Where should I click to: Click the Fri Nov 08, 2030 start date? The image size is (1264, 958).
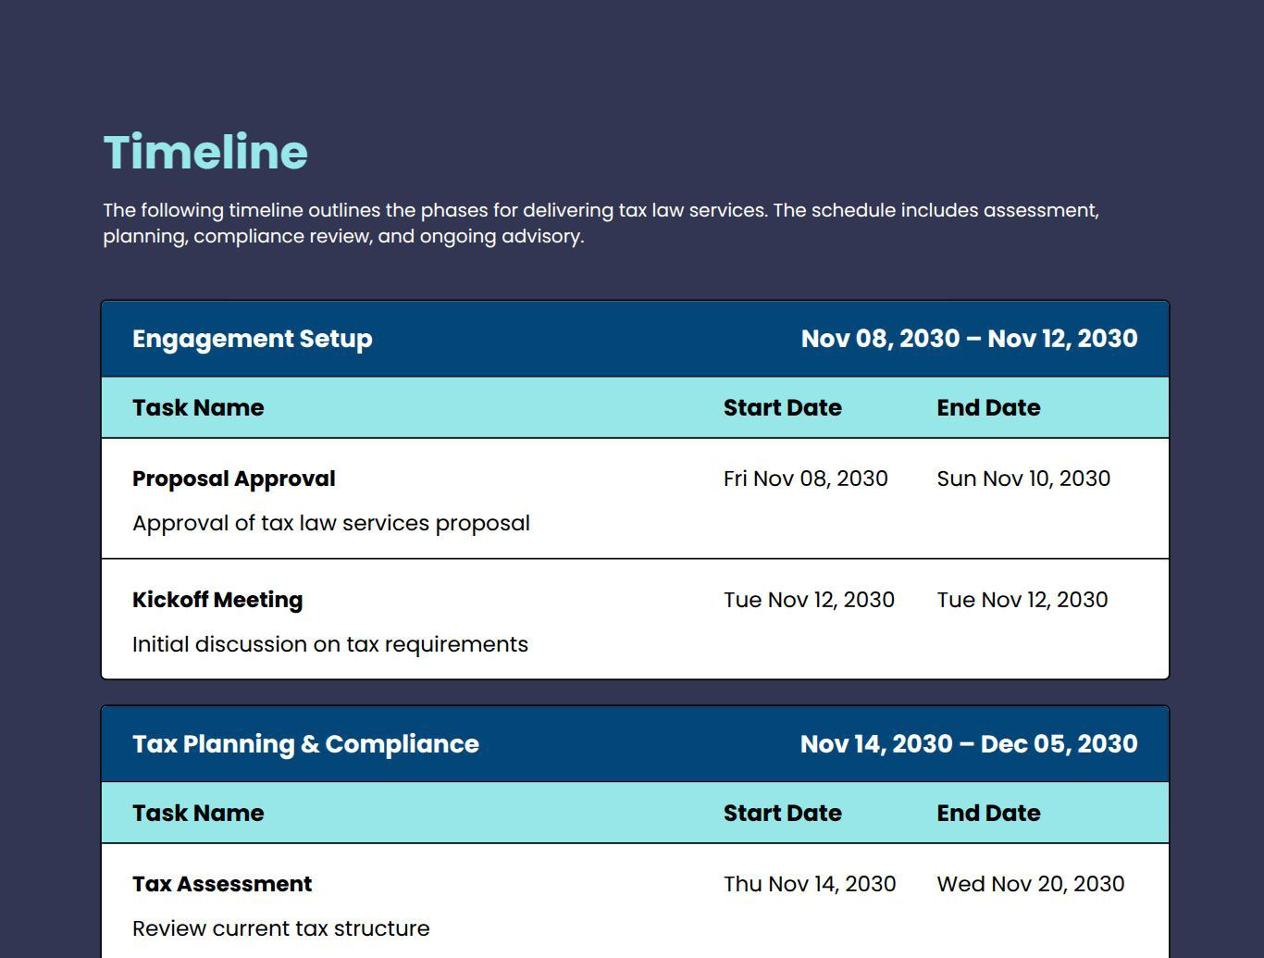[805, 479]
